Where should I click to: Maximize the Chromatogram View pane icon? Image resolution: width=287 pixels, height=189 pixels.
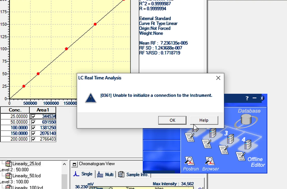(74, 164)
